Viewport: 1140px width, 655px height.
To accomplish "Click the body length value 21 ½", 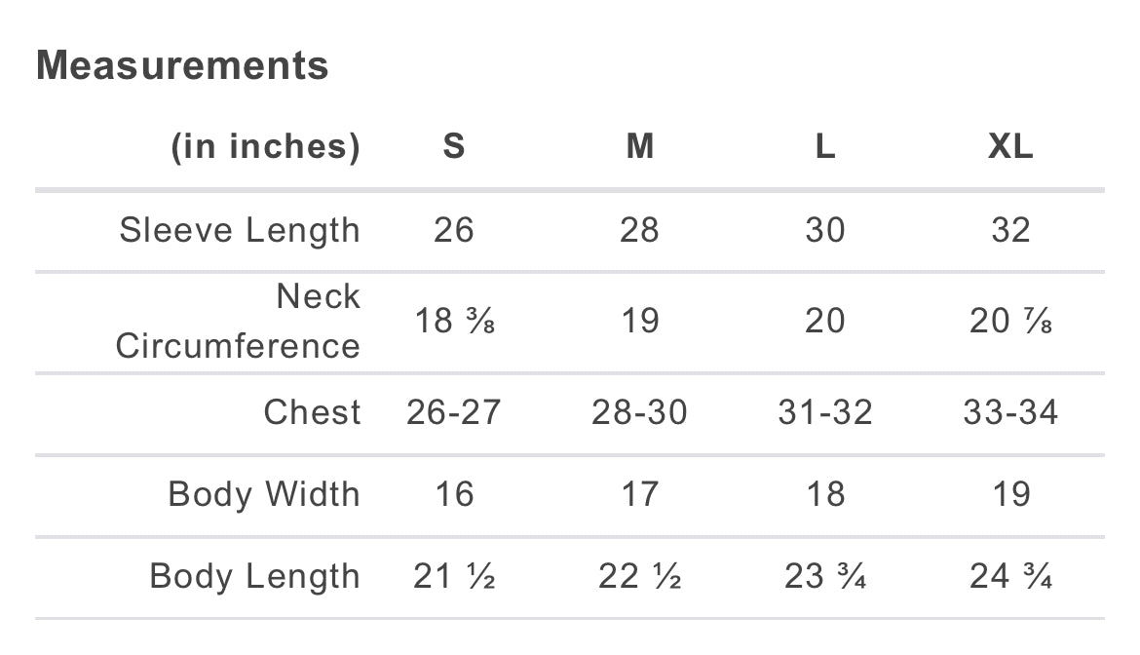I will tap(454, 577).
